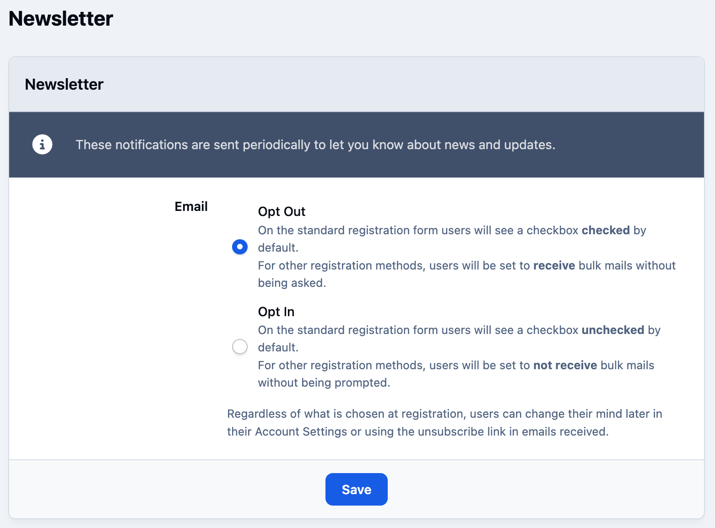Screen dimensions: 715x528
Task: Click the bold words 'not receive' in the Opt In description
Action: pos(565,365)
